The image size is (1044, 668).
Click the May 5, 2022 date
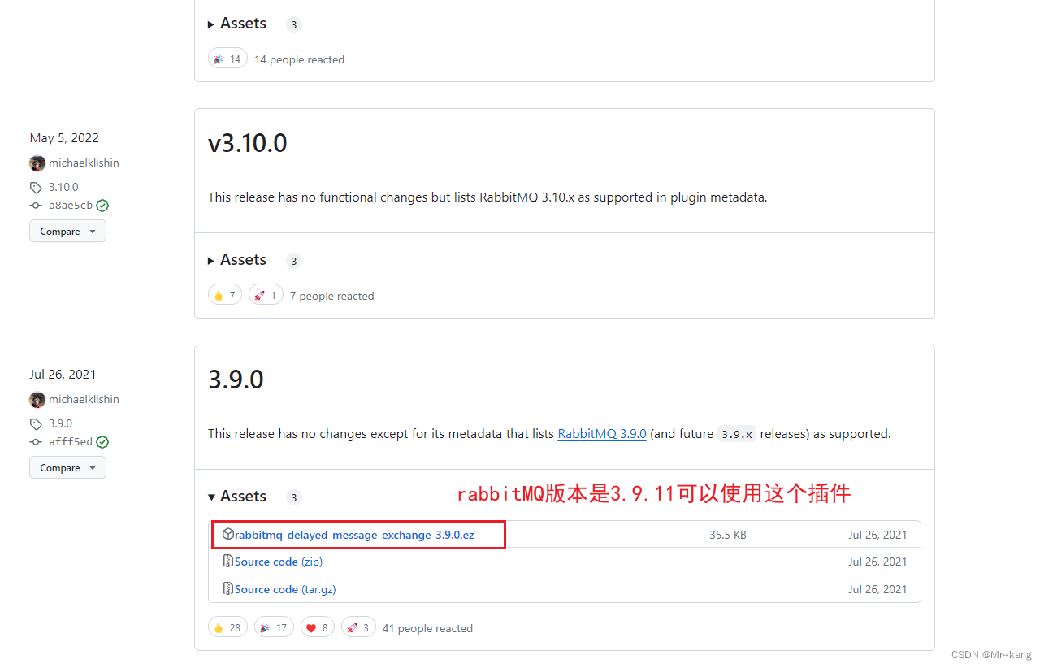click(64, 138)
